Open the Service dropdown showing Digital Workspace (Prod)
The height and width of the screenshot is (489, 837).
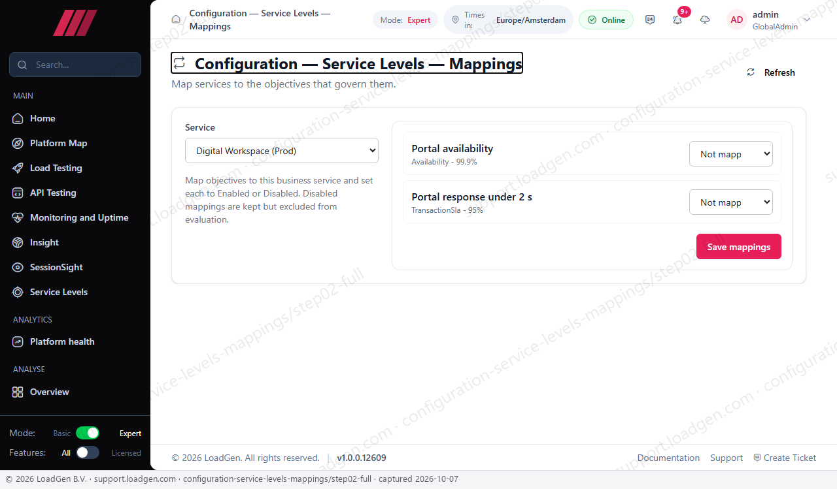coord(282,151)
